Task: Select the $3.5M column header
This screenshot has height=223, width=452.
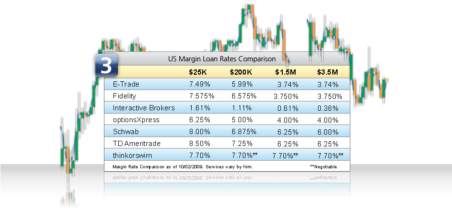Action: [x=328, y=72]
